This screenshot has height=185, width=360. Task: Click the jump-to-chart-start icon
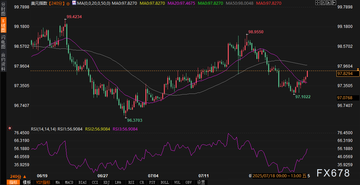click(x=324, y=3)
